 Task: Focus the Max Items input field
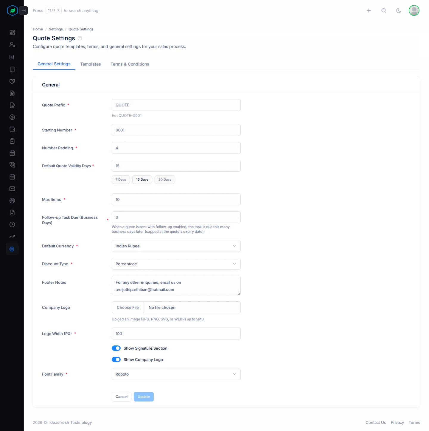[x=176, y=199]
